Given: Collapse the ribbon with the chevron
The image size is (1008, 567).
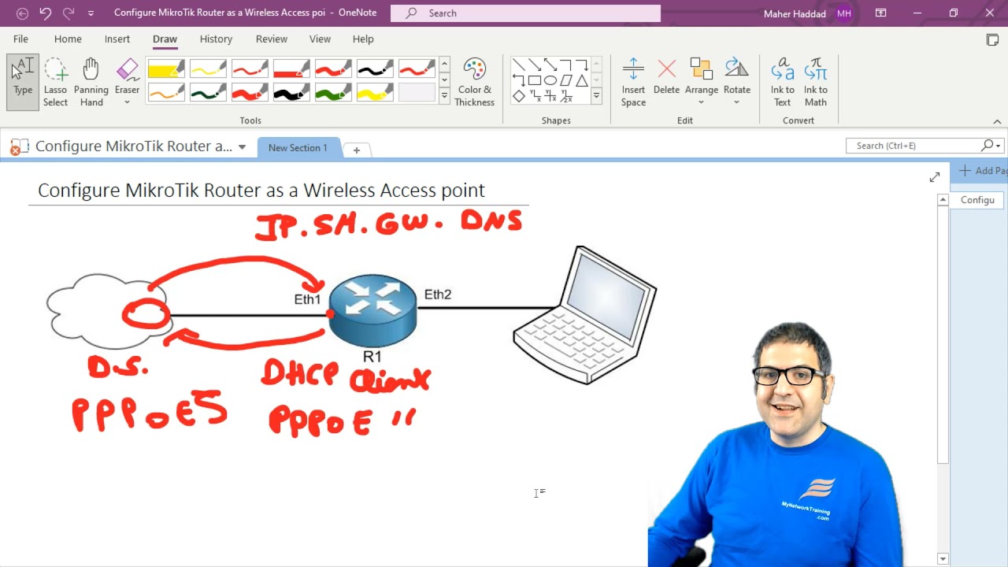Looking at the screenshot, I should [x=997, y=121].
